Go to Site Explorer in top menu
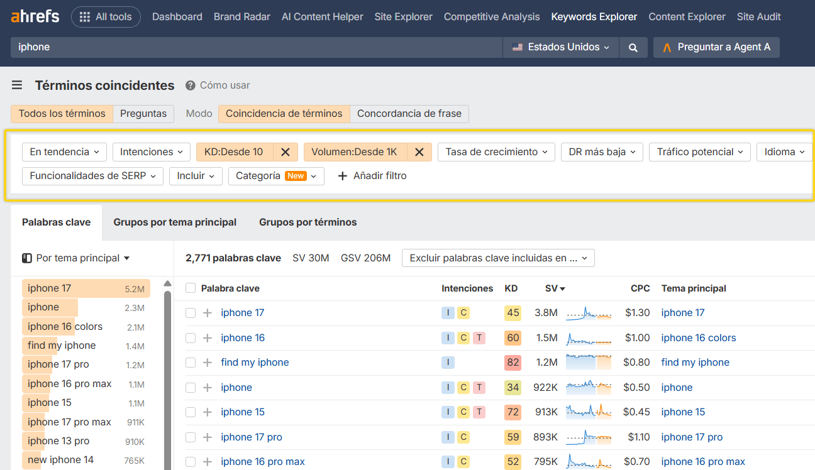This screenshot has height=470, width=815. coord(403,17)
